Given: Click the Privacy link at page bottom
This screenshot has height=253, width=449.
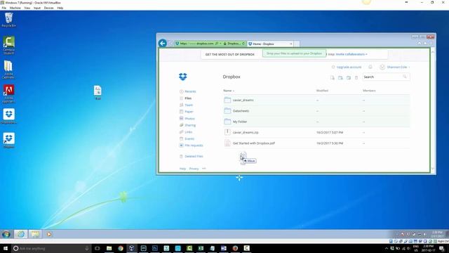Looking at the screenshot, I should tap(194, 169).
